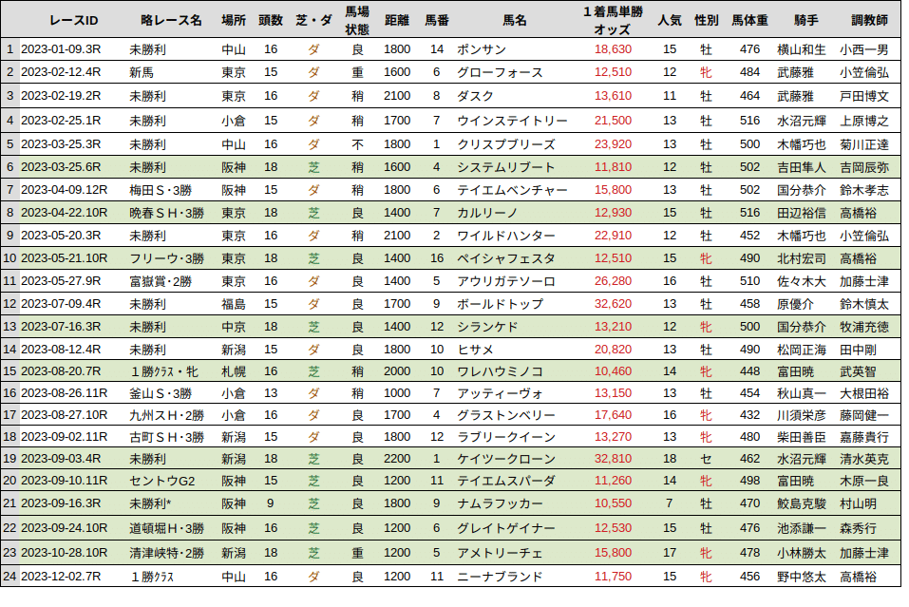
Task: Select horse name シランケド
Action: (487, 327)
